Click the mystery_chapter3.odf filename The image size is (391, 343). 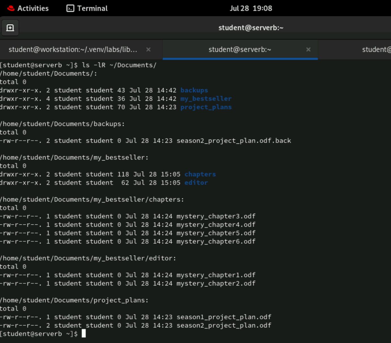tap(216, 216)
